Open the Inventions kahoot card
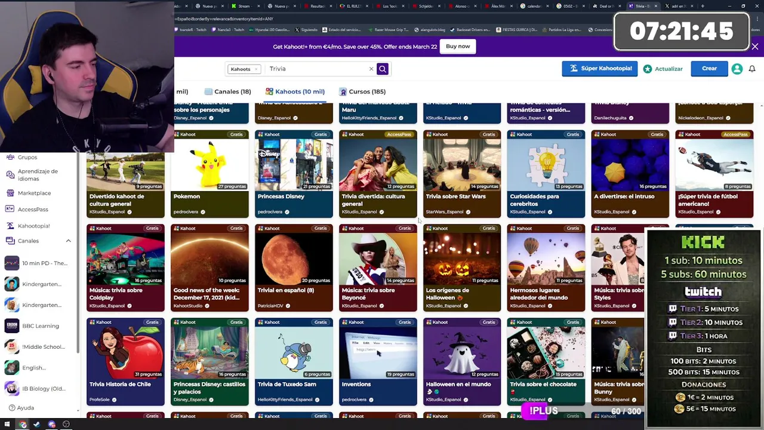764x430 pixels. [x=378, y=361]
